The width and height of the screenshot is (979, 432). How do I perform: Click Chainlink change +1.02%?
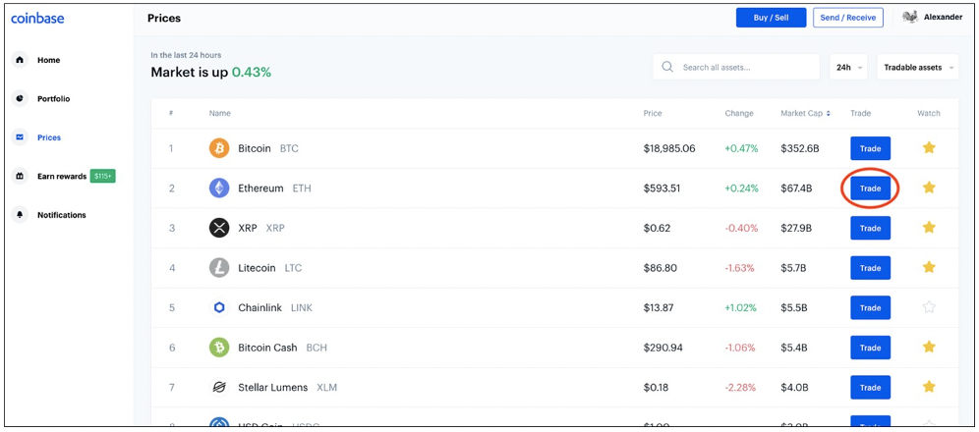click(x=741, y=308)
